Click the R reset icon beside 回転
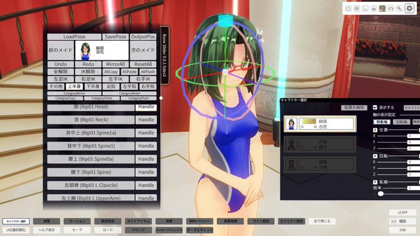Viewport: 420px width, 236px height. (375, 156)
